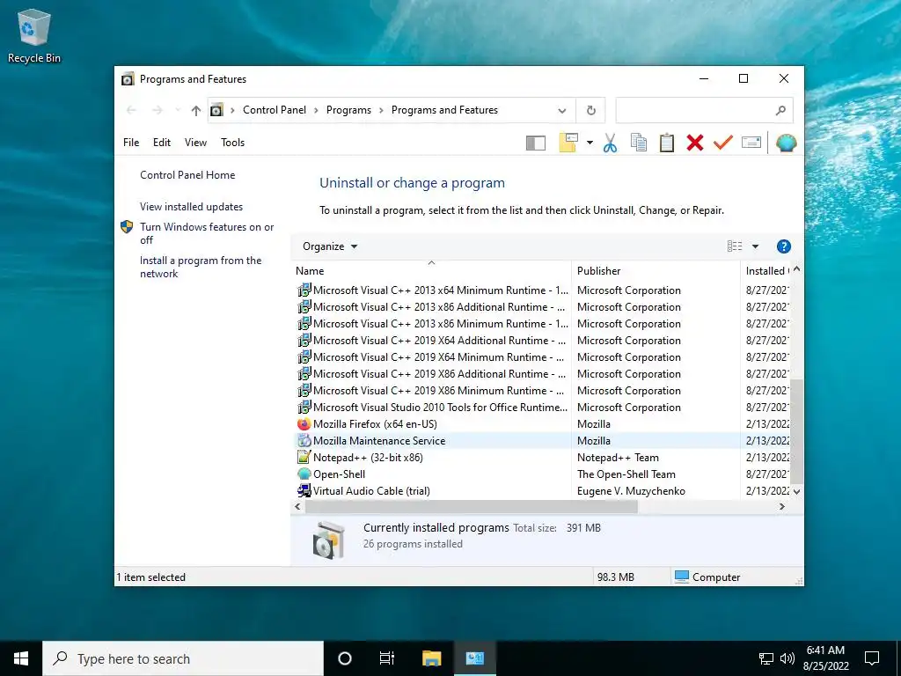
Task: Click the blue Help question mark icon
Action: [x=783, y=246]
